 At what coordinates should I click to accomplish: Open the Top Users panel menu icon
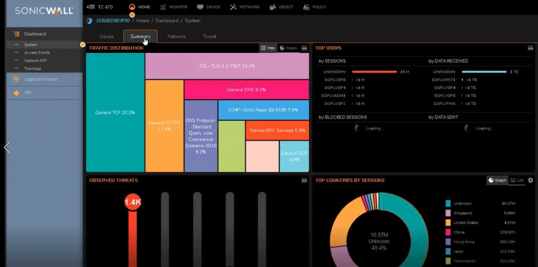point(531,48)
